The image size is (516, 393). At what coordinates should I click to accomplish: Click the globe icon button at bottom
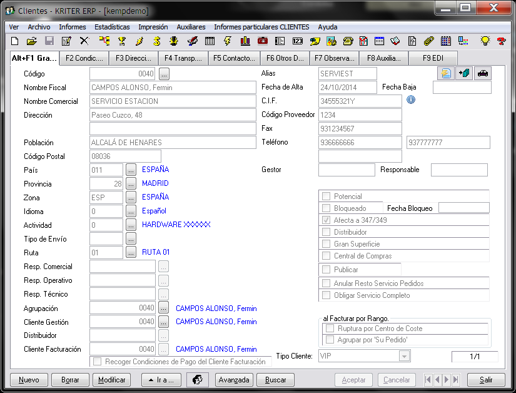pos(198,380)
